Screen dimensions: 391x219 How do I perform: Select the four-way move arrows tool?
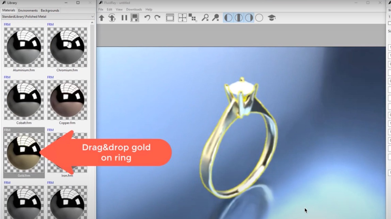(x=182, y=18)
